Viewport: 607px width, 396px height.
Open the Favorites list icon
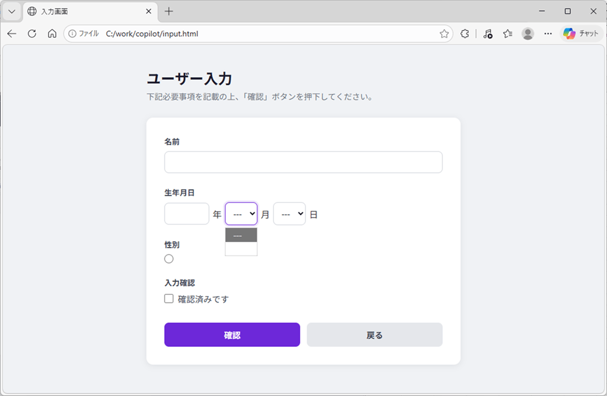[508, 34]
